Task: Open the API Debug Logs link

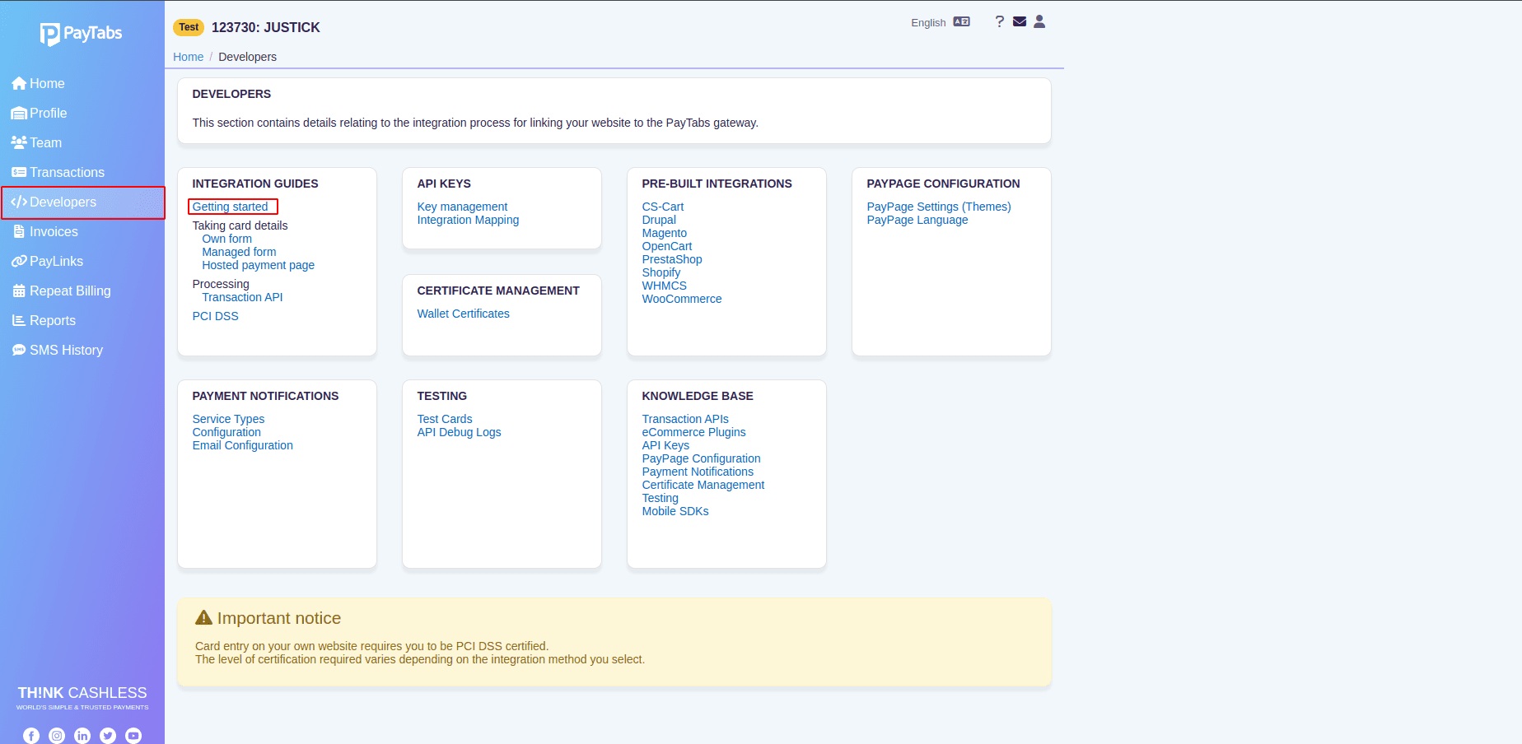Action: coord(459,432)
